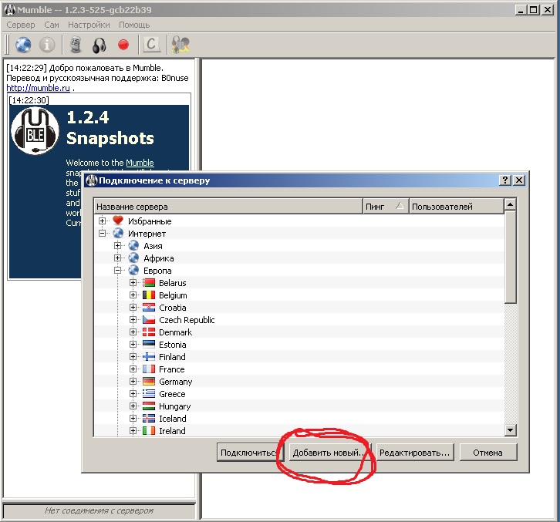Screen dimensions: 560x522
Task: Expand the Denmark server list
Action: click(x=133, y=332)
